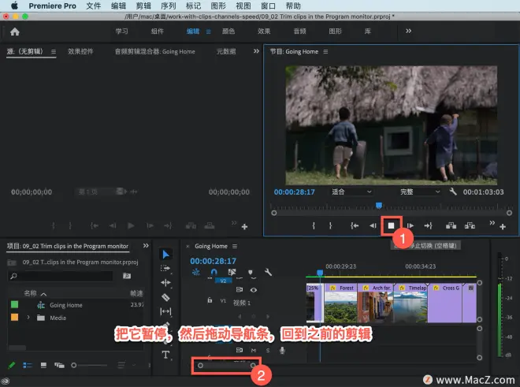Open the Apple menu
The image size is (520, 387).
pos(14,6)
